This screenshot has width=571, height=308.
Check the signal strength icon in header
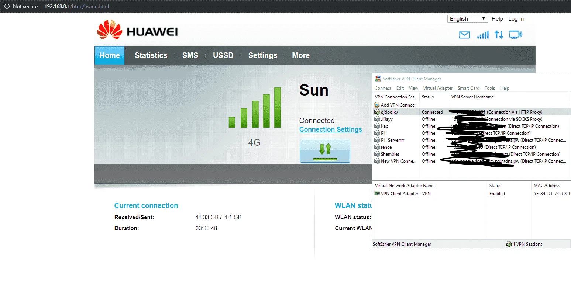pos(483,35)
